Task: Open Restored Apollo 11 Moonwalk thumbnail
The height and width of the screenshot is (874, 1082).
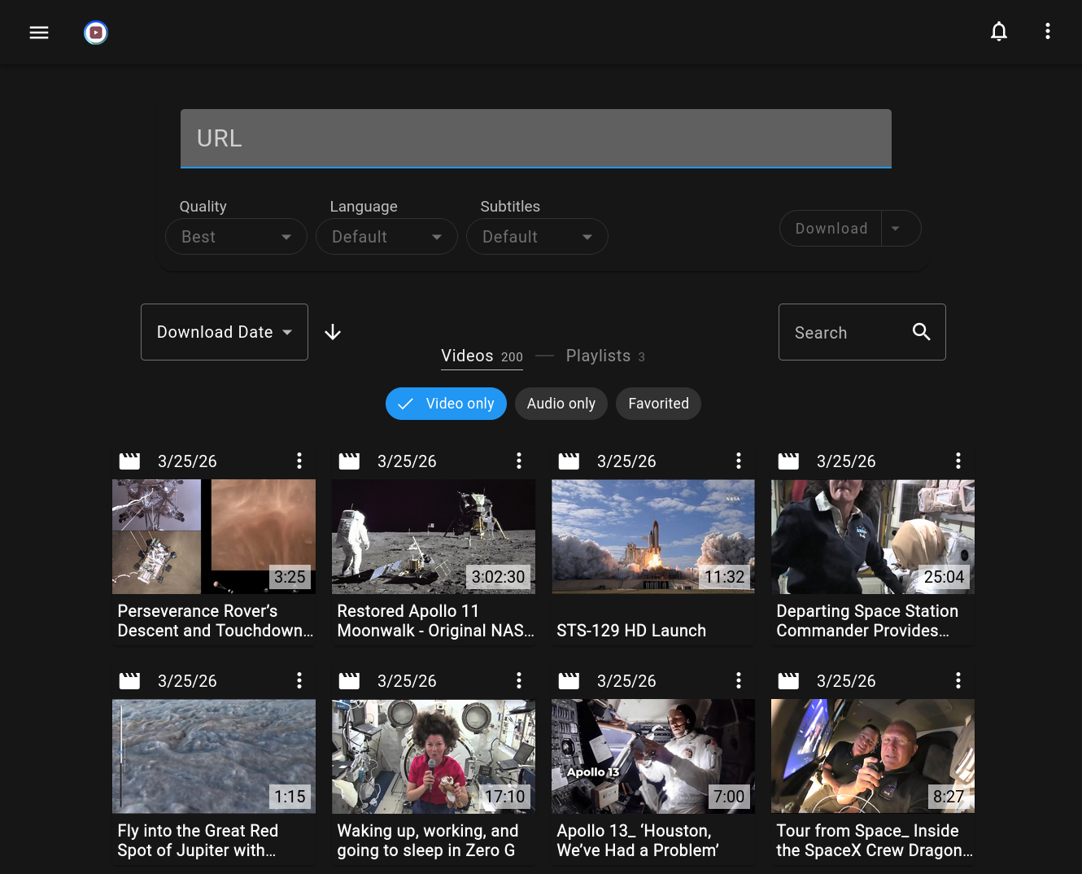Action: 434,536
